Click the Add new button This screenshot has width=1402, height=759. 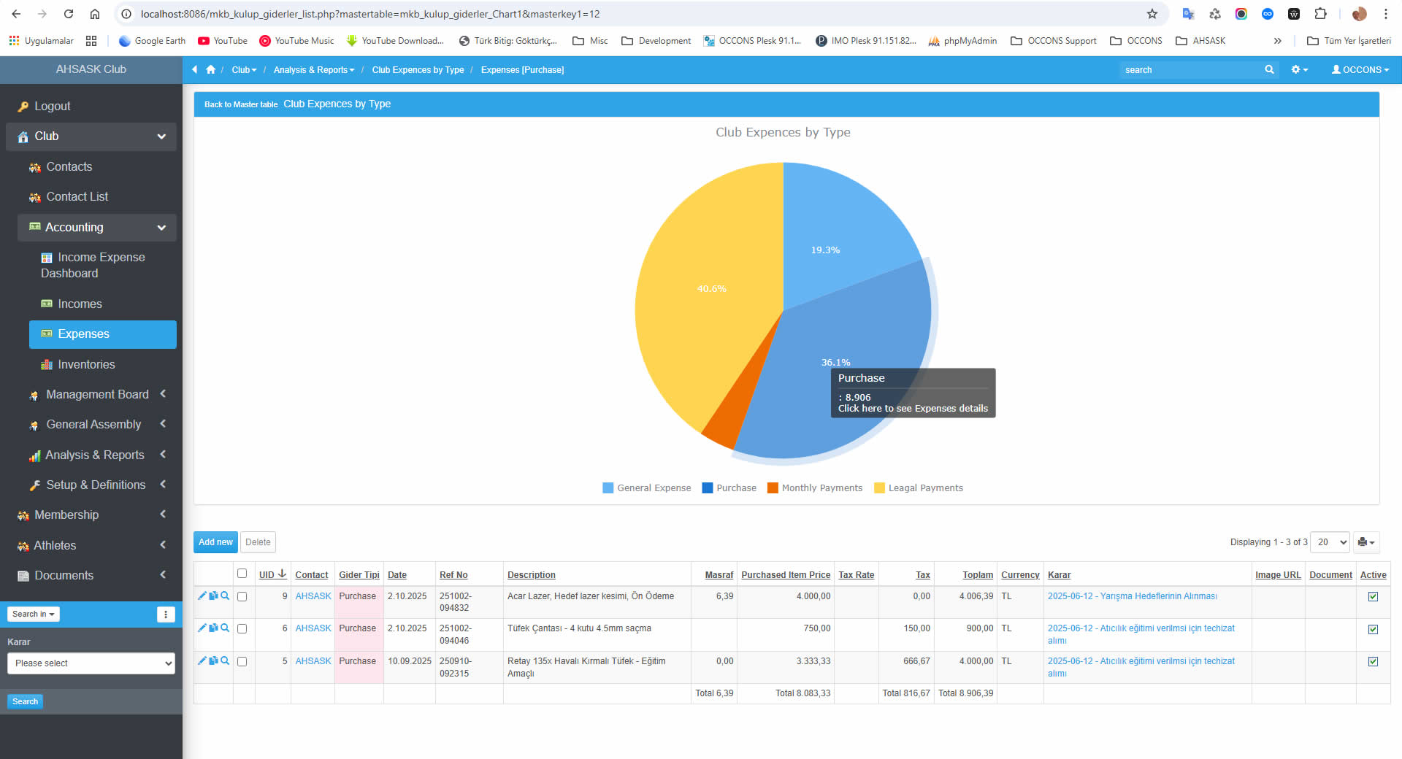(x=215, y=542)
